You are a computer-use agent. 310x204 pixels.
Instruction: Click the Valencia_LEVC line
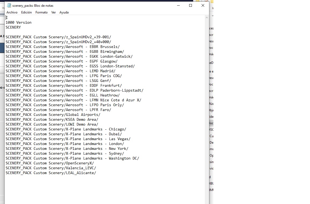(x=51, y=168)
